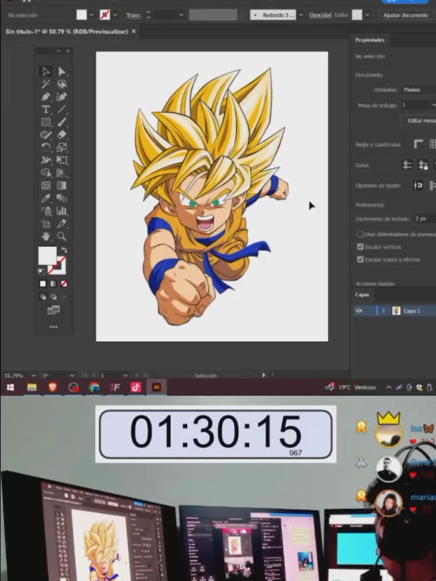Select the Rotate tool
436x581 pixels.
tap(45, 148)
